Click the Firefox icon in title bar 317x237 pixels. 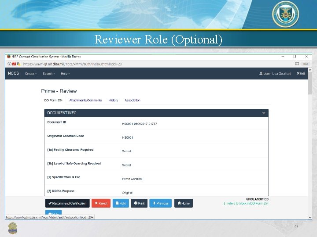tap(9, 57)
